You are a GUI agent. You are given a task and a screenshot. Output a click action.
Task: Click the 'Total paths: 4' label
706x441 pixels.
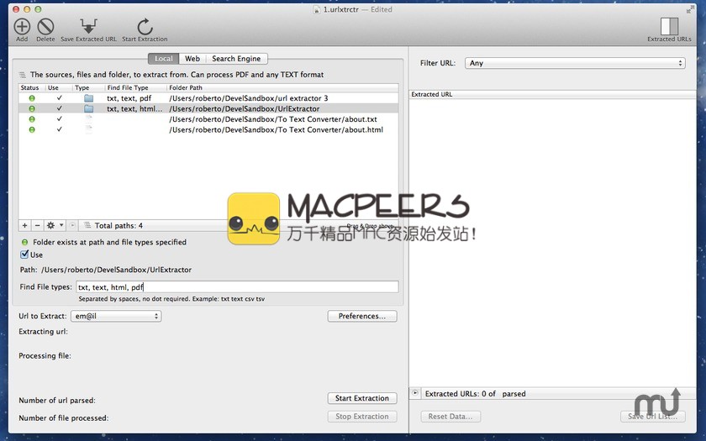pos(119,225)
